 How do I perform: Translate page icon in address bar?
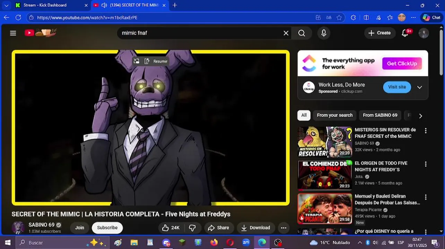pos(329,17)
